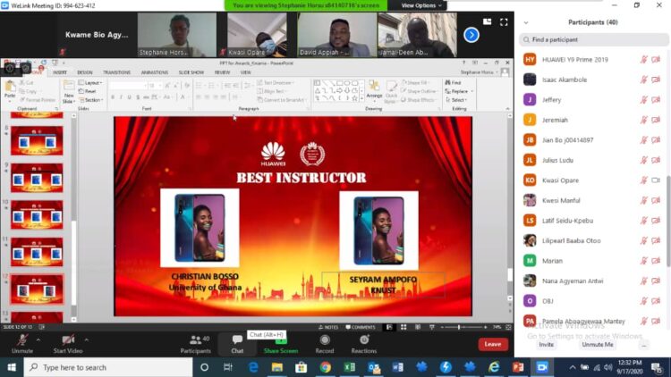Expand video options arrow beside Start Video
This screenshot has height=377, width=671.
pos(87,339)
